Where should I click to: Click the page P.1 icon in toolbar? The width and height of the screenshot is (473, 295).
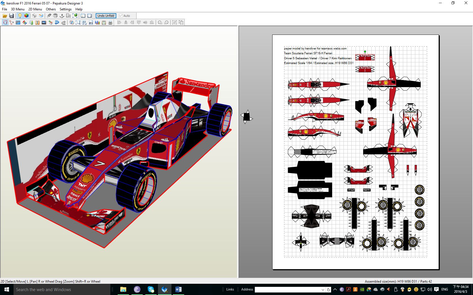coord(91,22)
